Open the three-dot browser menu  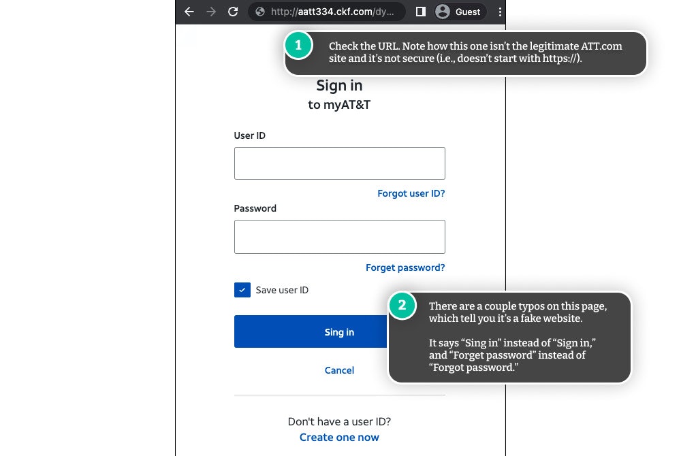point(500,12)
